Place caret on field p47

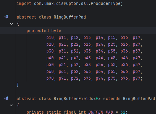click(137, 58)
